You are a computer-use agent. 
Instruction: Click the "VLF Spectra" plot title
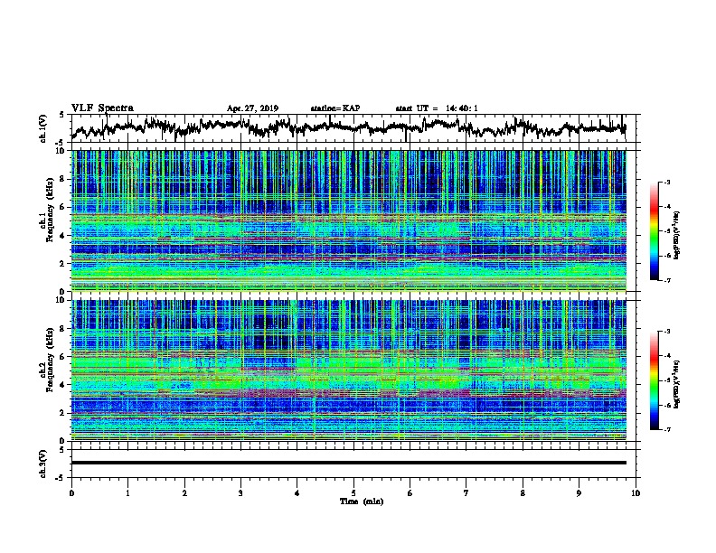(x=102, y=108)
